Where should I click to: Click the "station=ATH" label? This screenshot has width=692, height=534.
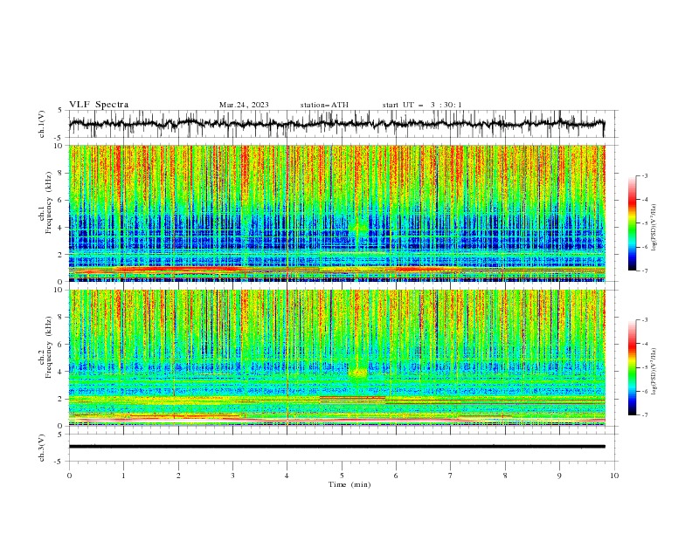click(324, 105)
